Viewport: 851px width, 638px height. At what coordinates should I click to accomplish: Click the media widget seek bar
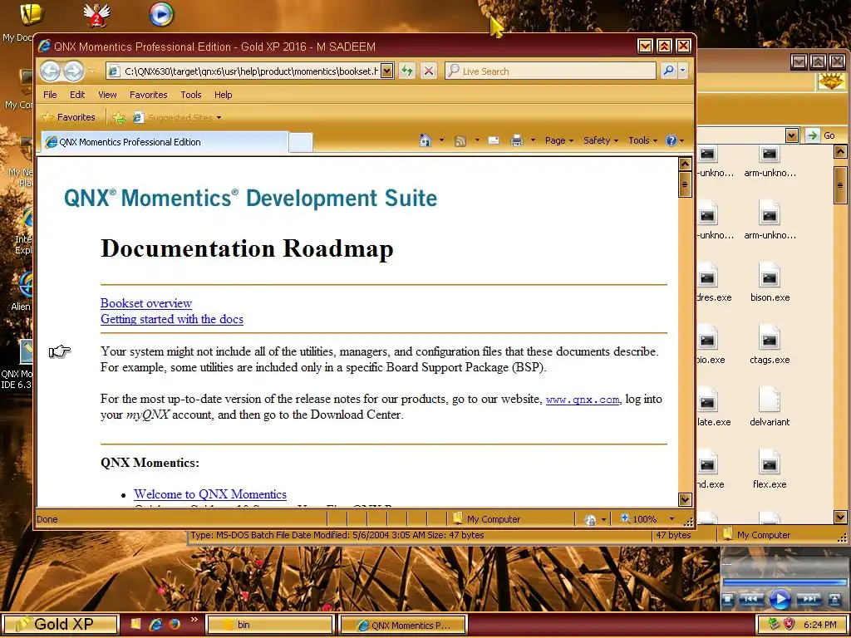click(x=785, y=582)
